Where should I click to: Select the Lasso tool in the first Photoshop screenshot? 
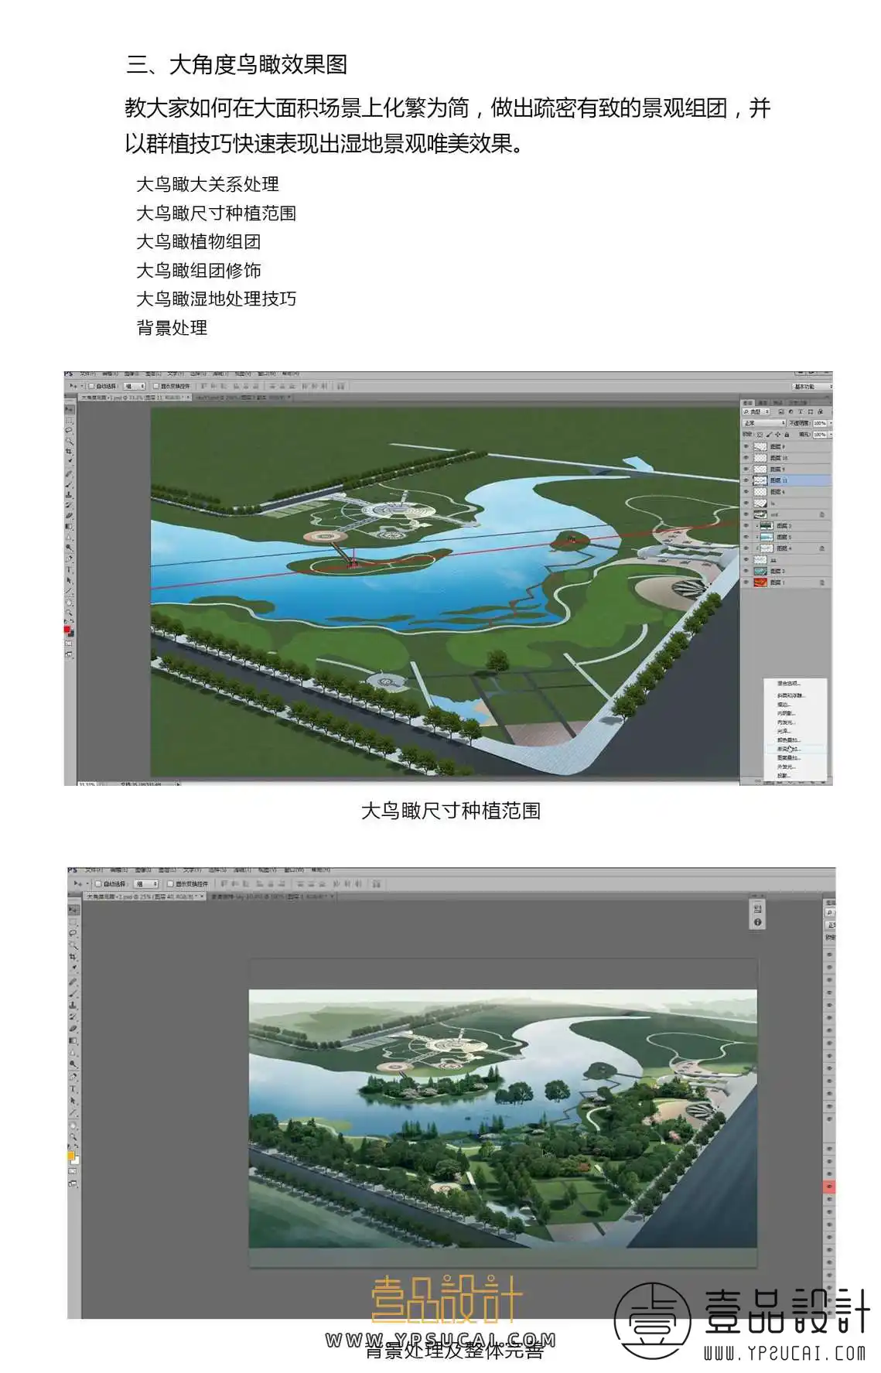click(69, 430)
